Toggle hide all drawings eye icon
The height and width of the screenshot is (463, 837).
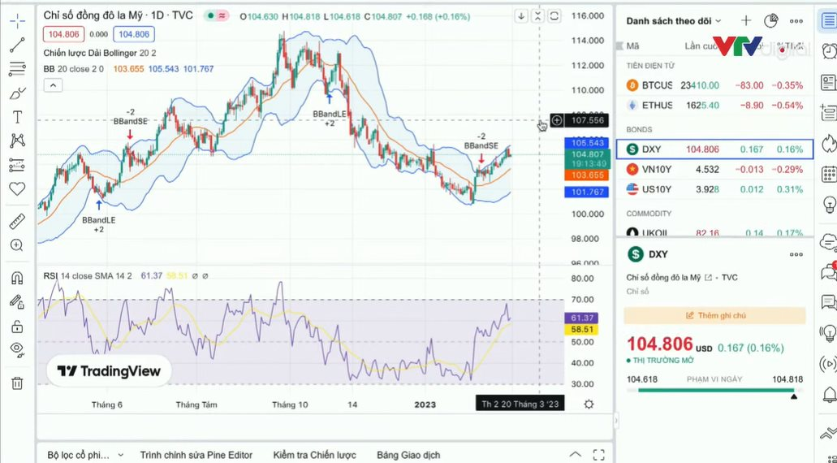(x=17, y=350)
